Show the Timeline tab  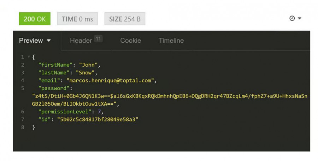coord(171,41)
